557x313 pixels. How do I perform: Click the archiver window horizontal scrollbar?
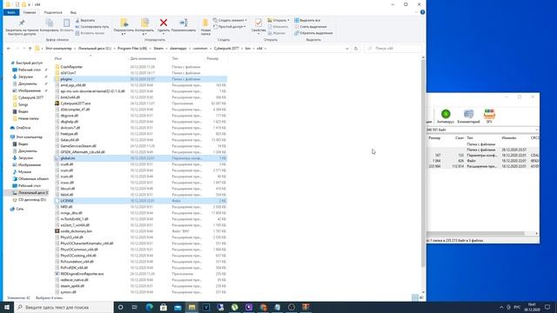pyautogui.click(x=475, y=233)
